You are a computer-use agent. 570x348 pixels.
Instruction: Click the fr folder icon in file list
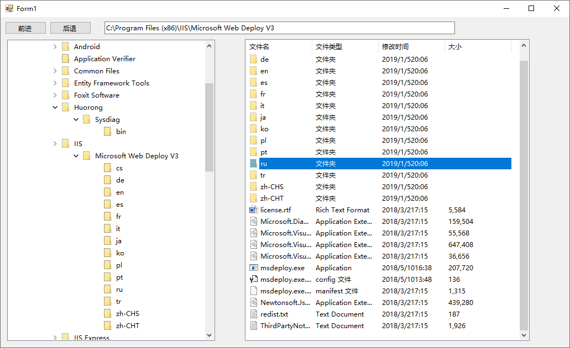click(253, 94)
